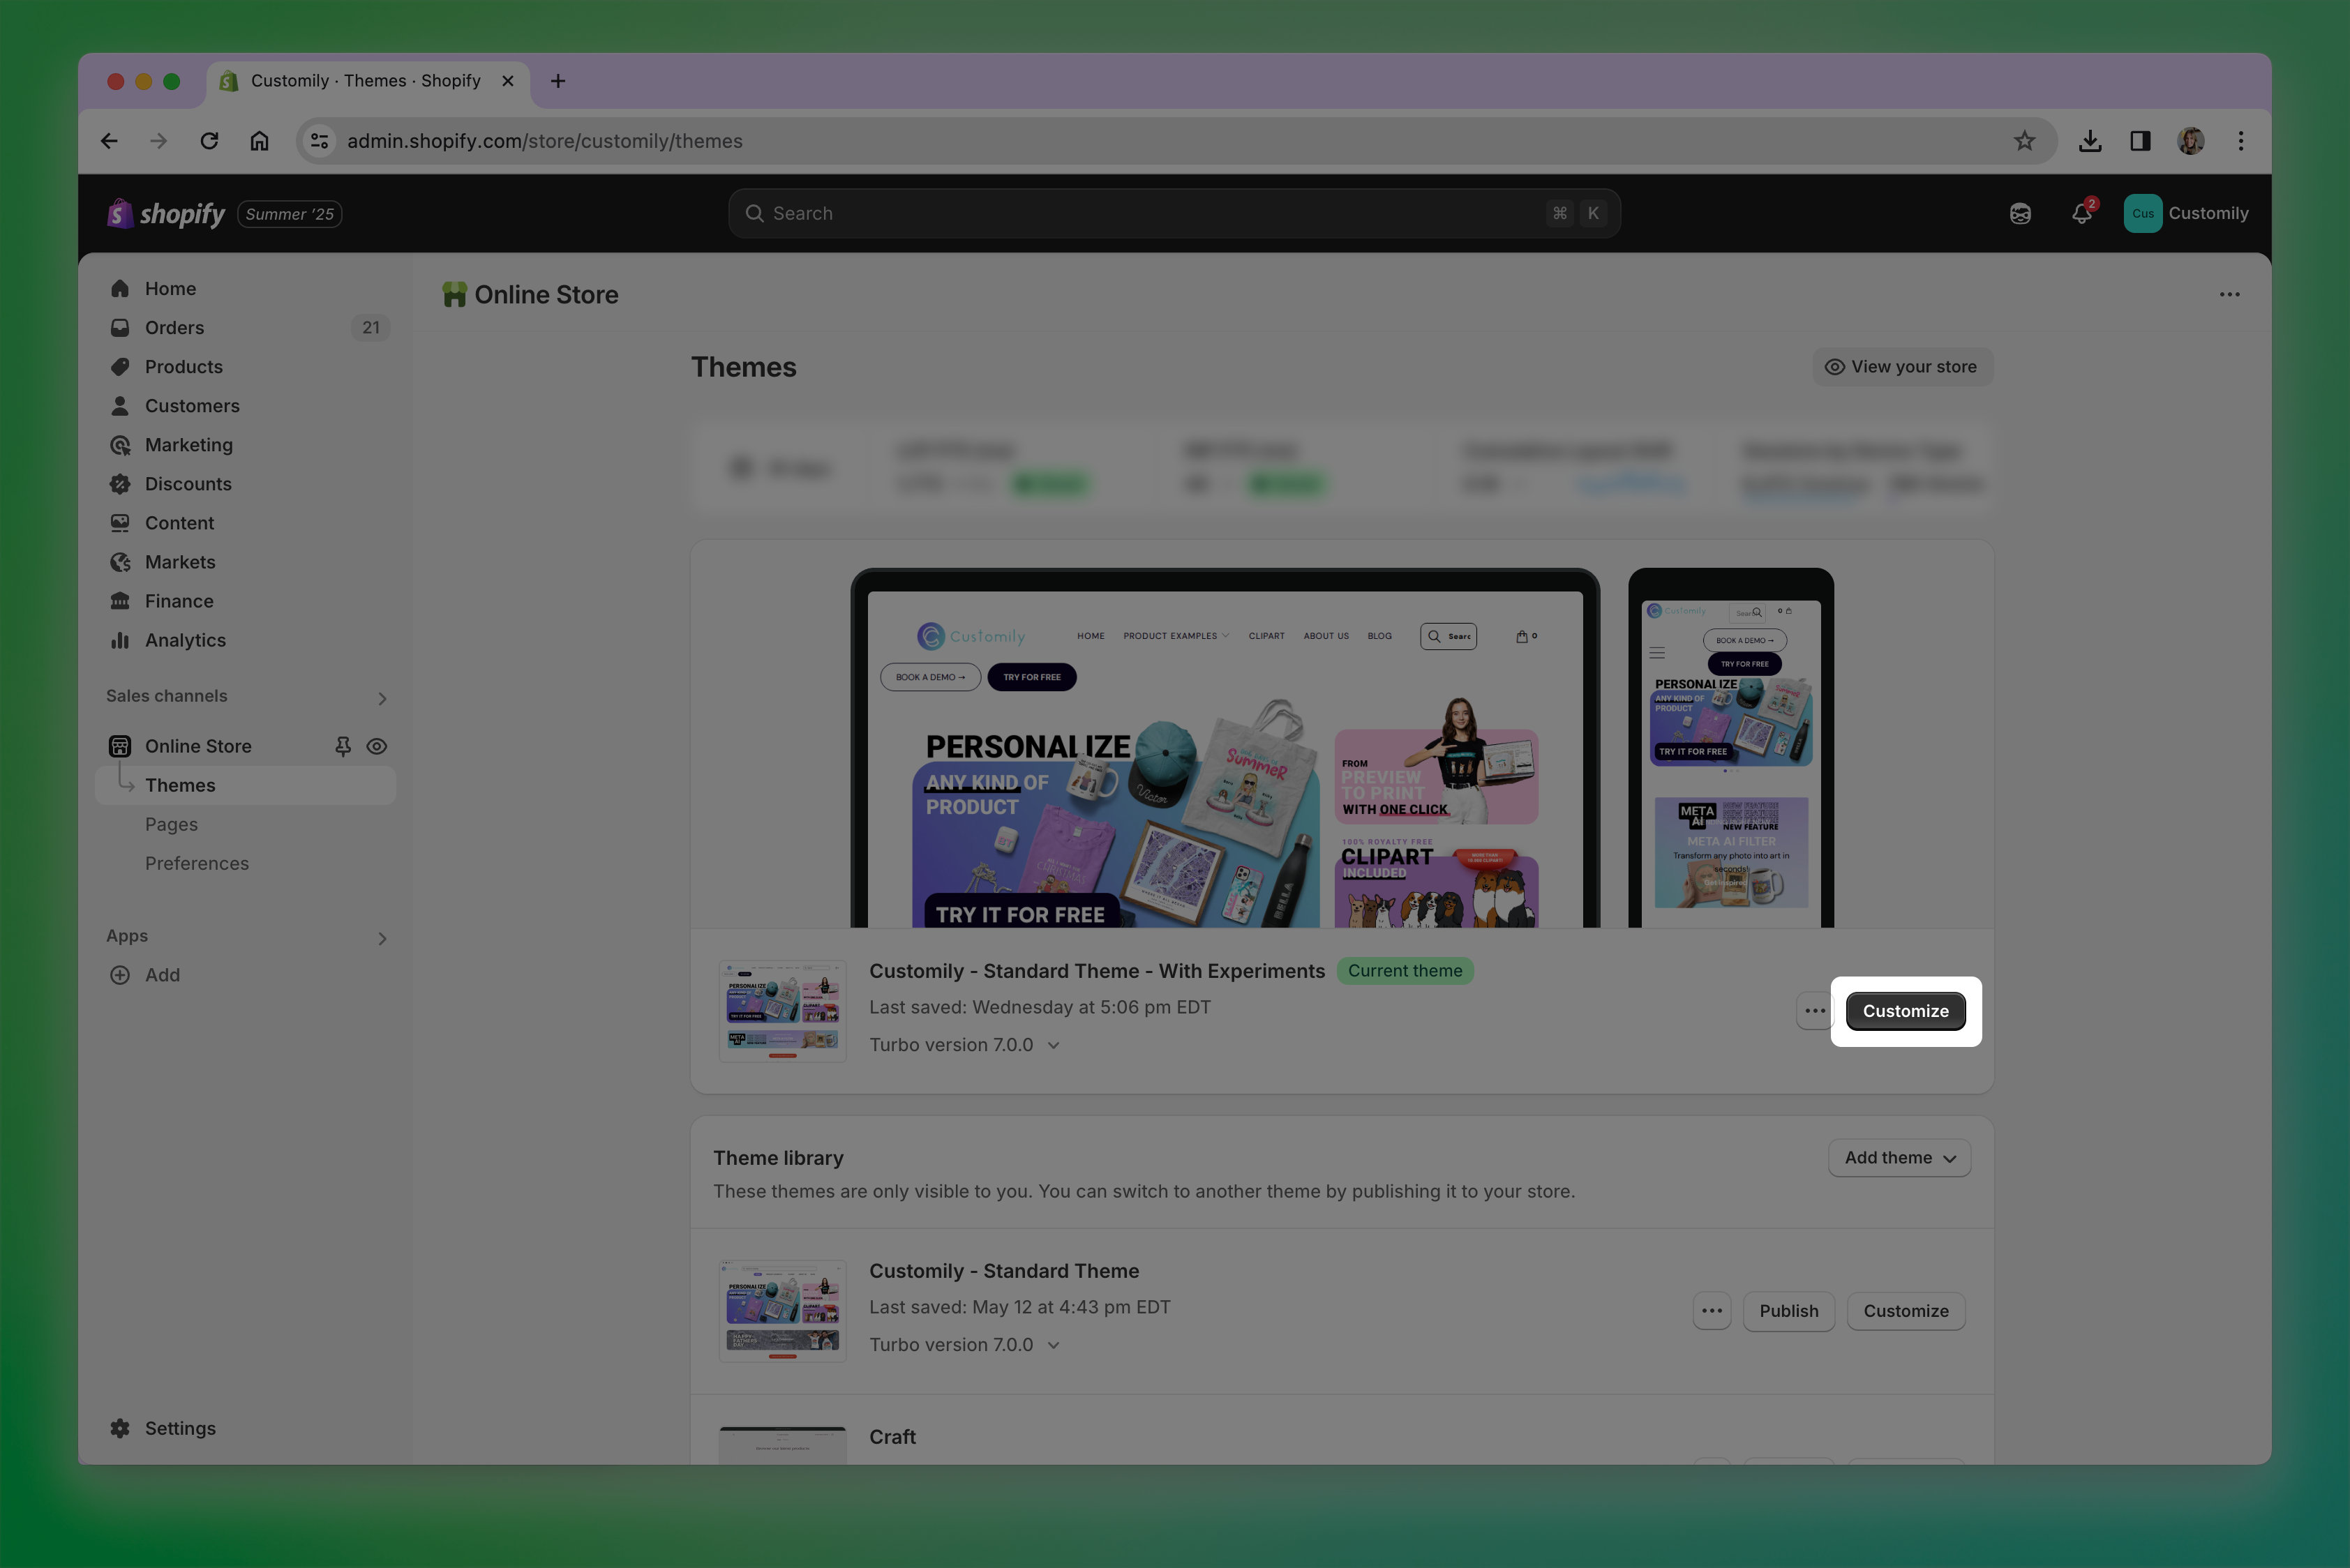
Task: Open Products from the sidebar
Action: 183,366
